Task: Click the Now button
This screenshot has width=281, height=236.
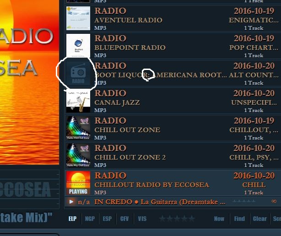Action: click(x=219, y=219)
